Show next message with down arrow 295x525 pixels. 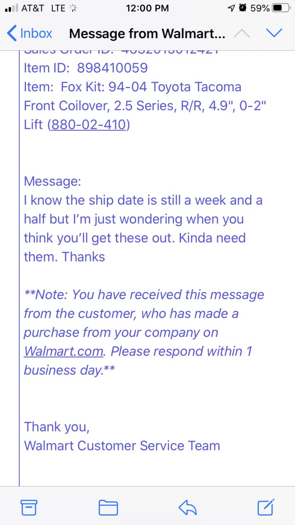(274, 33)
